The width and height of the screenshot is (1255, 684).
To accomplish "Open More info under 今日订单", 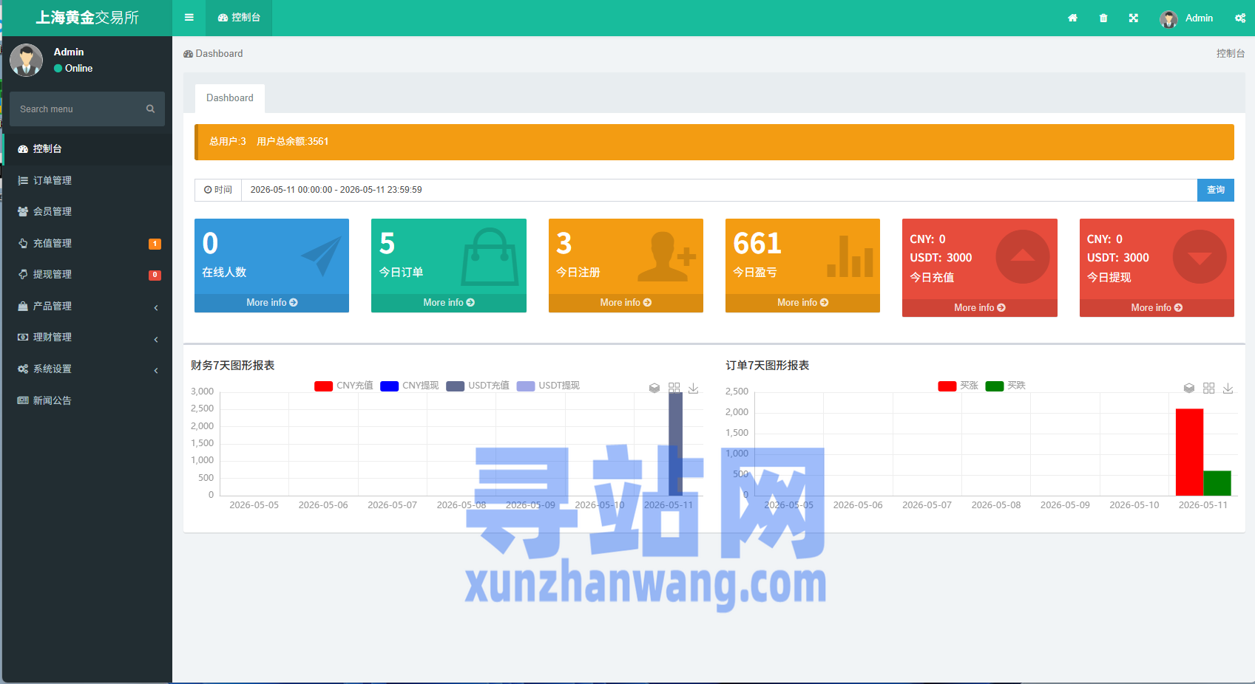I will (449, 303).
